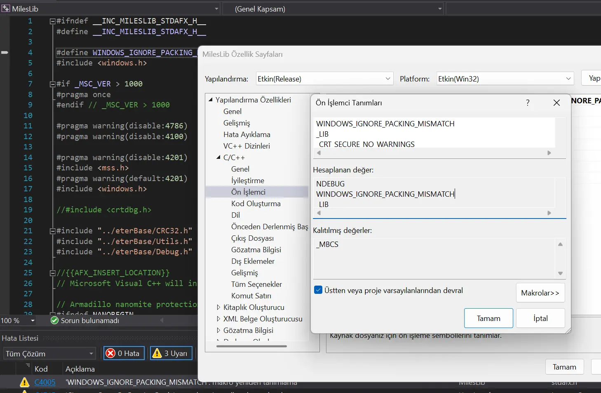Click the green checkmark Sorun bulunamadı icon

pos(54,320)
